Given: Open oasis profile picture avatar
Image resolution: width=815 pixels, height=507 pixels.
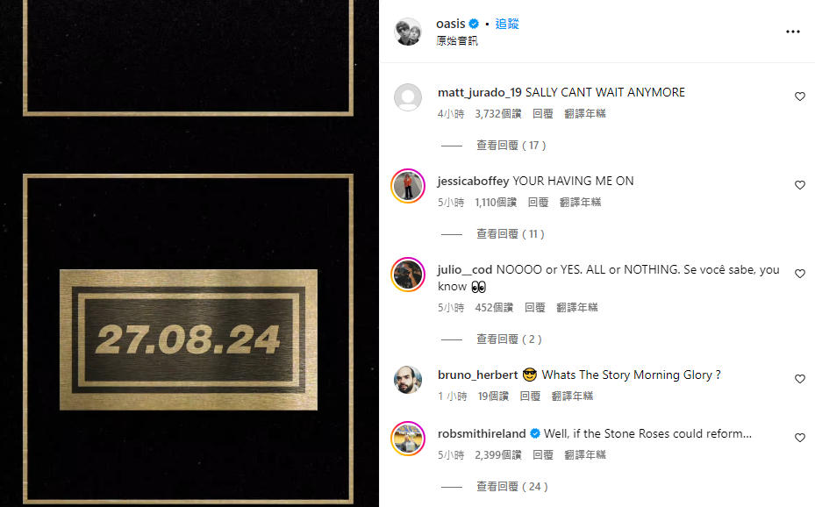Looking at the screenshot, I should point(408,32).
